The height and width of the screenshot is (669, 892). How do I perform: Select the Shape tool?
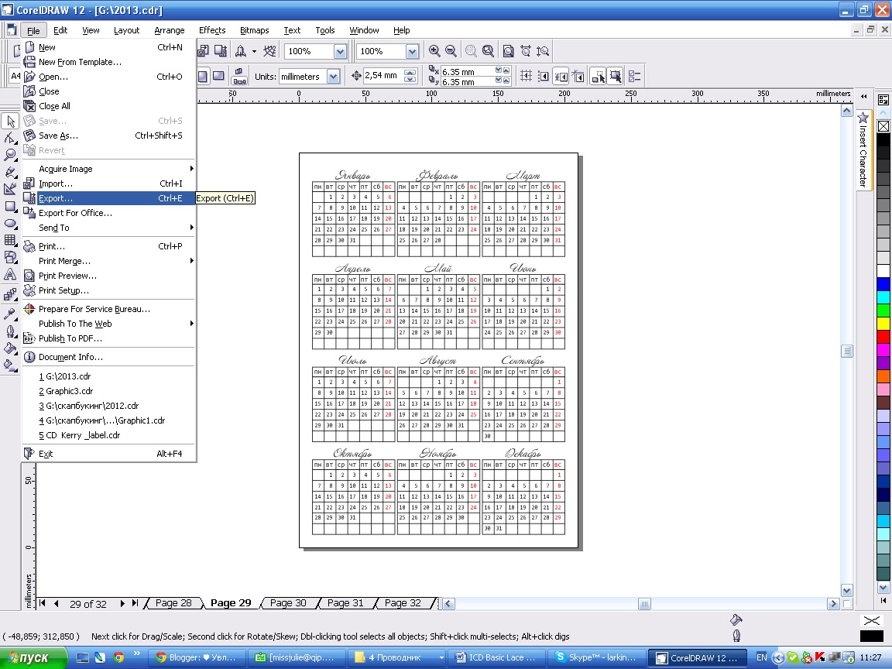click(x=10, y=139)
